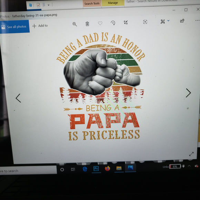Screen dimensions: 200x200
Task: Switch to Photoshop on the taskbar
Action: (x=96, y=169)
